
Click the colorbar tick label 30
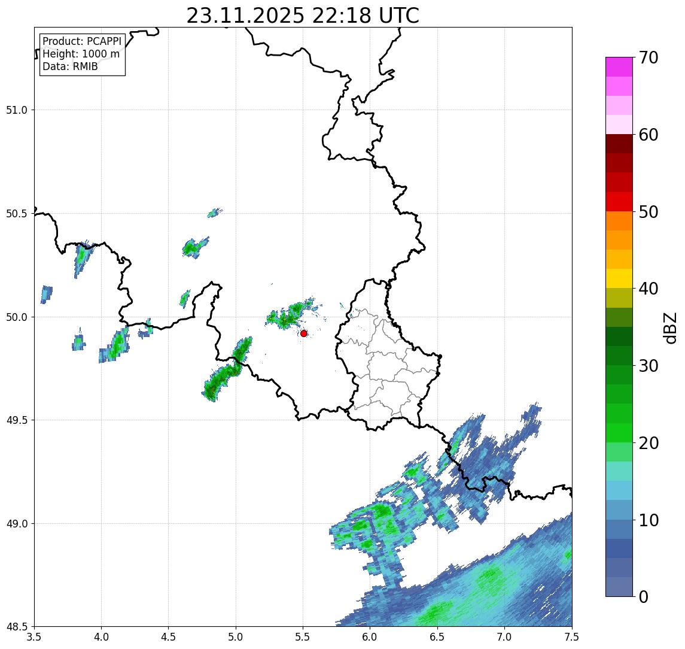click(649, 366)
